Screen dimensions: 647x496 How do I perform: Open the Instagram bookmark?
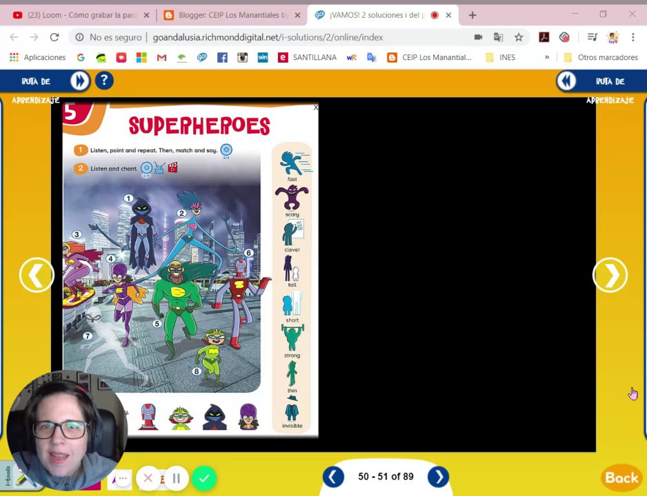(243, 57)
